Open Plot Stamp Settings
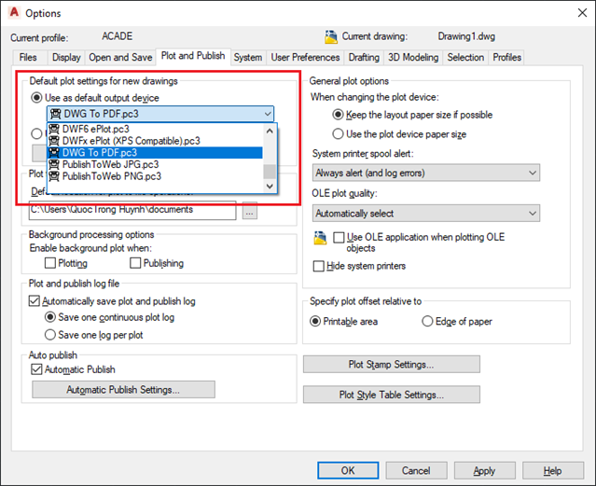The width and height of the screenshot is (596, 486). coord(391,365)
